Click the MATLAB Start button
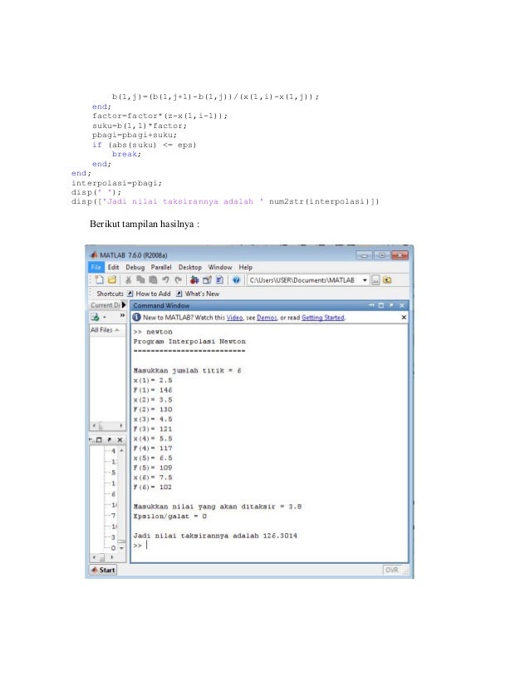Image resolution: width=530 pixels, height=687 pixels. tap(103, 570)
